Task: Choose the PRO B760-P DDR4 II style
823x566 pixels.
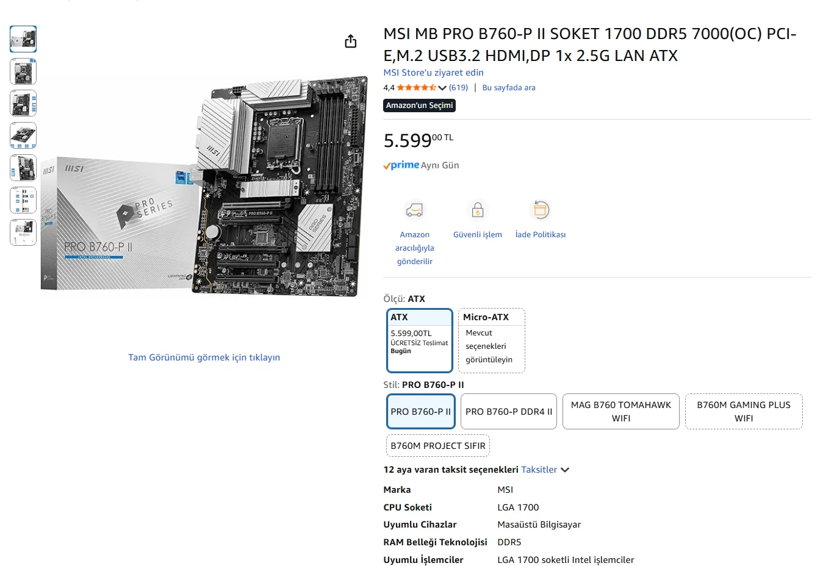Action: tap(509, 412)
